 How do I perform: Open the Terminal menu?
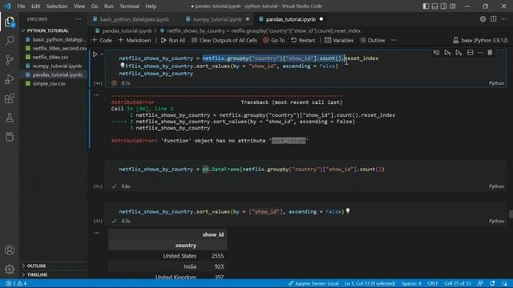[129, 6]
